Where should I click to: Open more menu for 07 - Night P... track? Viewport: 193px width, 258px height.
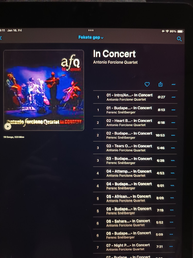(171, 246)
